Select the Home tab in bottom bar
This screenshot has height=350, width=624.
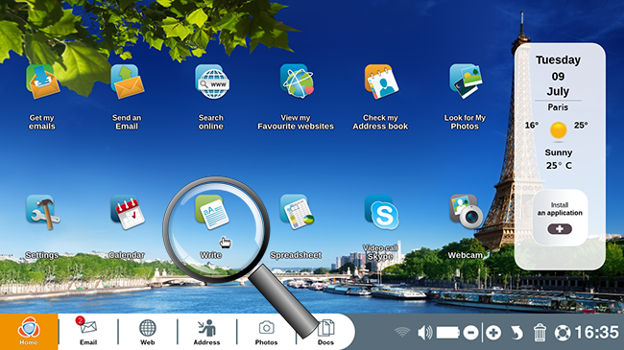[x=29, y=332]
